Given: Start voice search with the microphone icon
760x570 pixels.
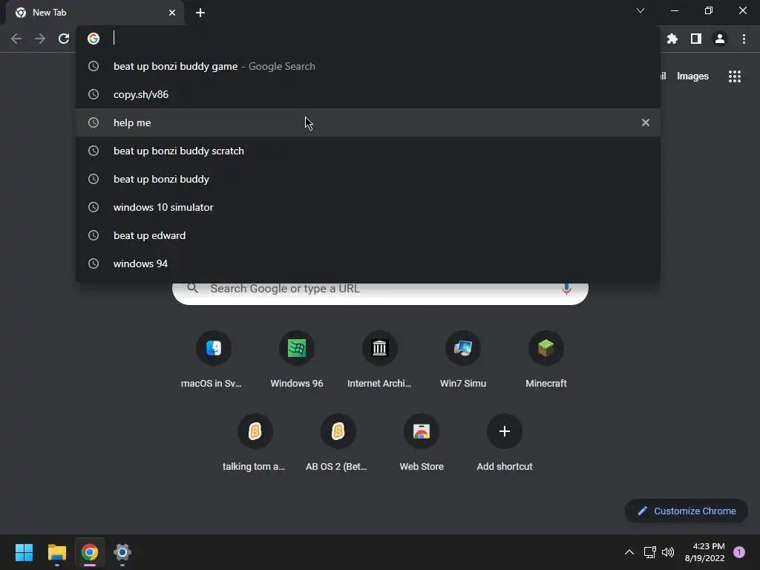Looking at the screenshot, I should (566, 289).
